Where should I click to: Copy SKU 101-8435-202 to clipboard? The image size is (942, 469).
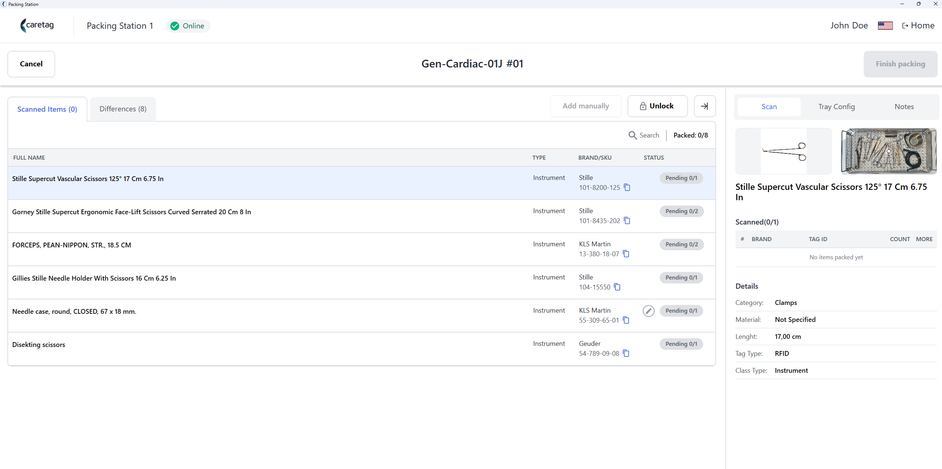click(627, 220)
